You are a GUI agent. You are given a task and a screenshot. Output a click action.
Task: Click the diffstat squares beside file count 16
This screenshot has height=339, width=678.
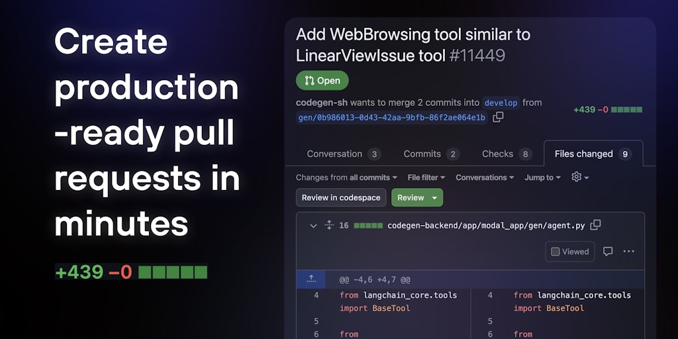tap(368, 226)
